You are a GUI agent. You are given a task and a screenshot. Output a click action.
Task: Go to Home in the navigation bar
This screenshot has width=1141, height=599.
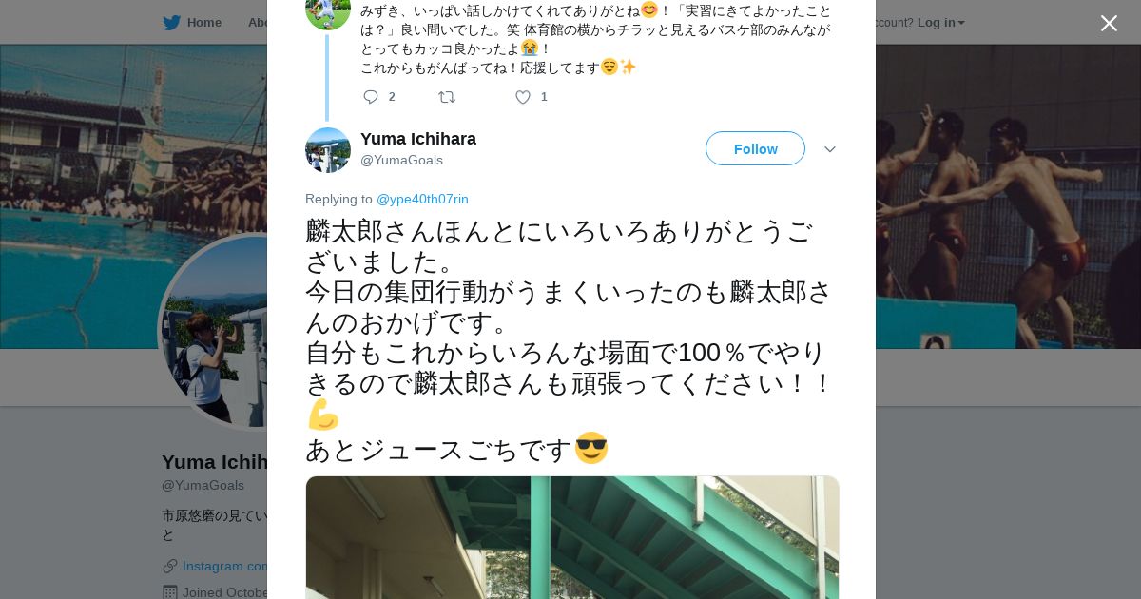coord(203,22)
